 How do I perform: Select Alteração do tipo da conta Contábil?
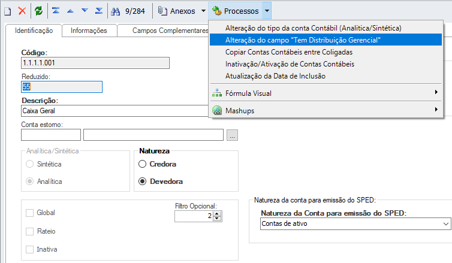pyautogui.click(x=326, y=28)
